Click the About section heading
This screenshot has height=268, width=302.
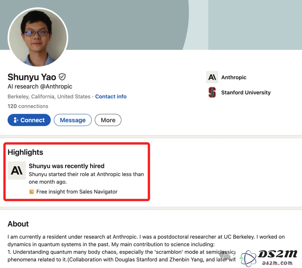tap(18, 224)
